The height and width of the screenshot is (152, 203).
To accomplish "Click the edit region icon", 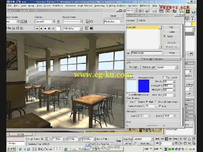I will click(x=22, y=21).
